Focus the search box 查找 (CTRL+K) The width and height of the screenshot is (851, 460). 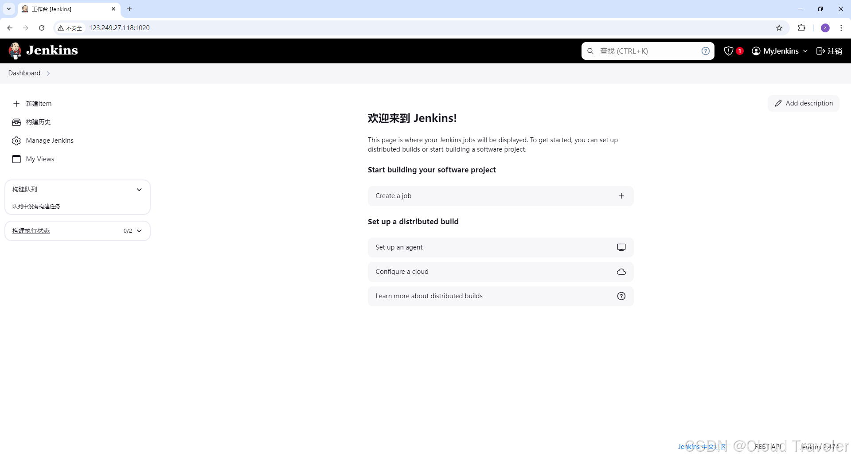[x=648, y=51]
